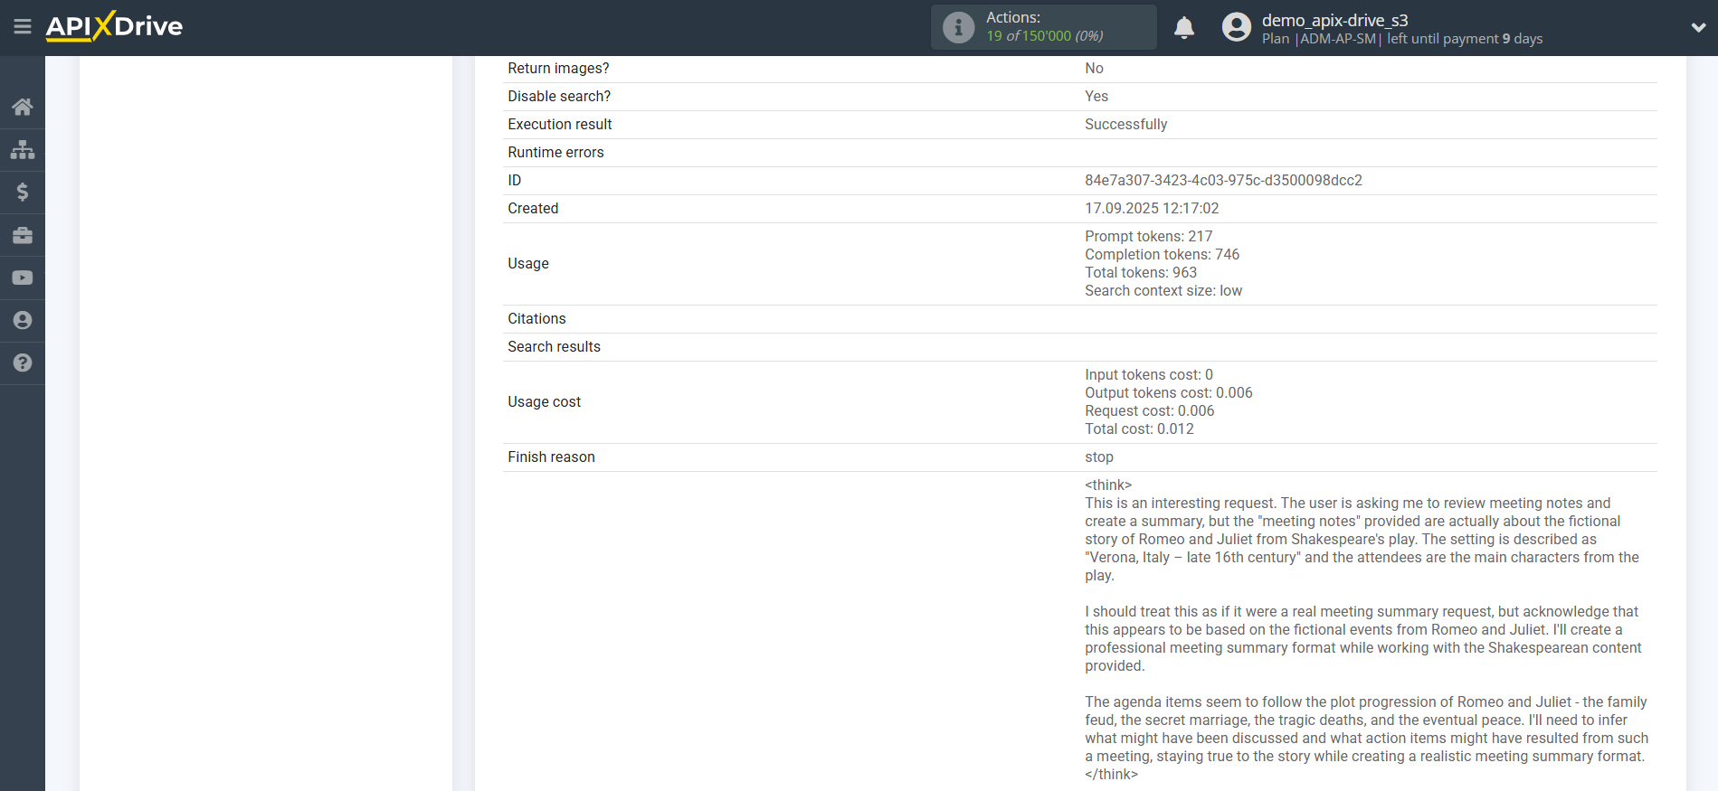
Task: Open the briefcase Services sidebar icon
Action: pos(23,235)
